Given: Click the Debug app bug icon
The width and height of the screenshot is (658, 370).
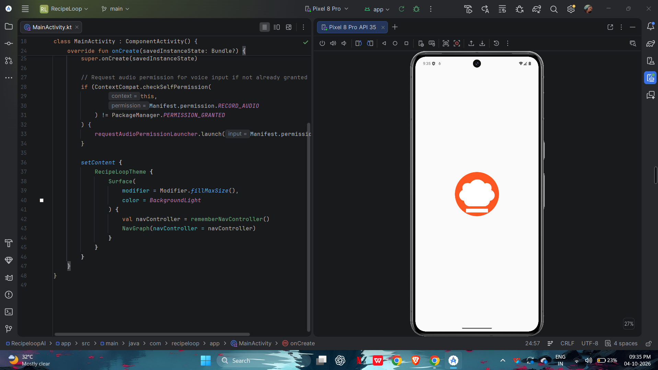Looking at the screenshot, I should (x=416, y=9).
